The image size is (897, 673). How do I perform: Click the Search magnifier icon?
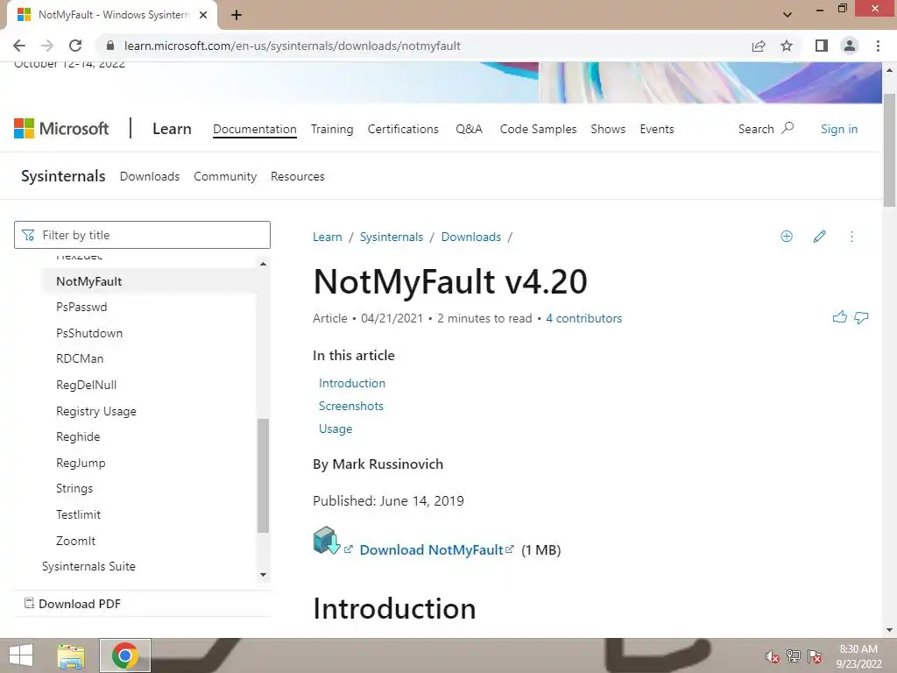pos(788,128)
